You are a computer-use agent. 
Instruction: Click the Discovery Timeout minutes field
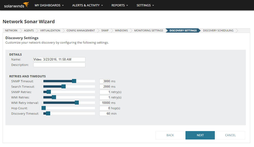pos(105,113)
